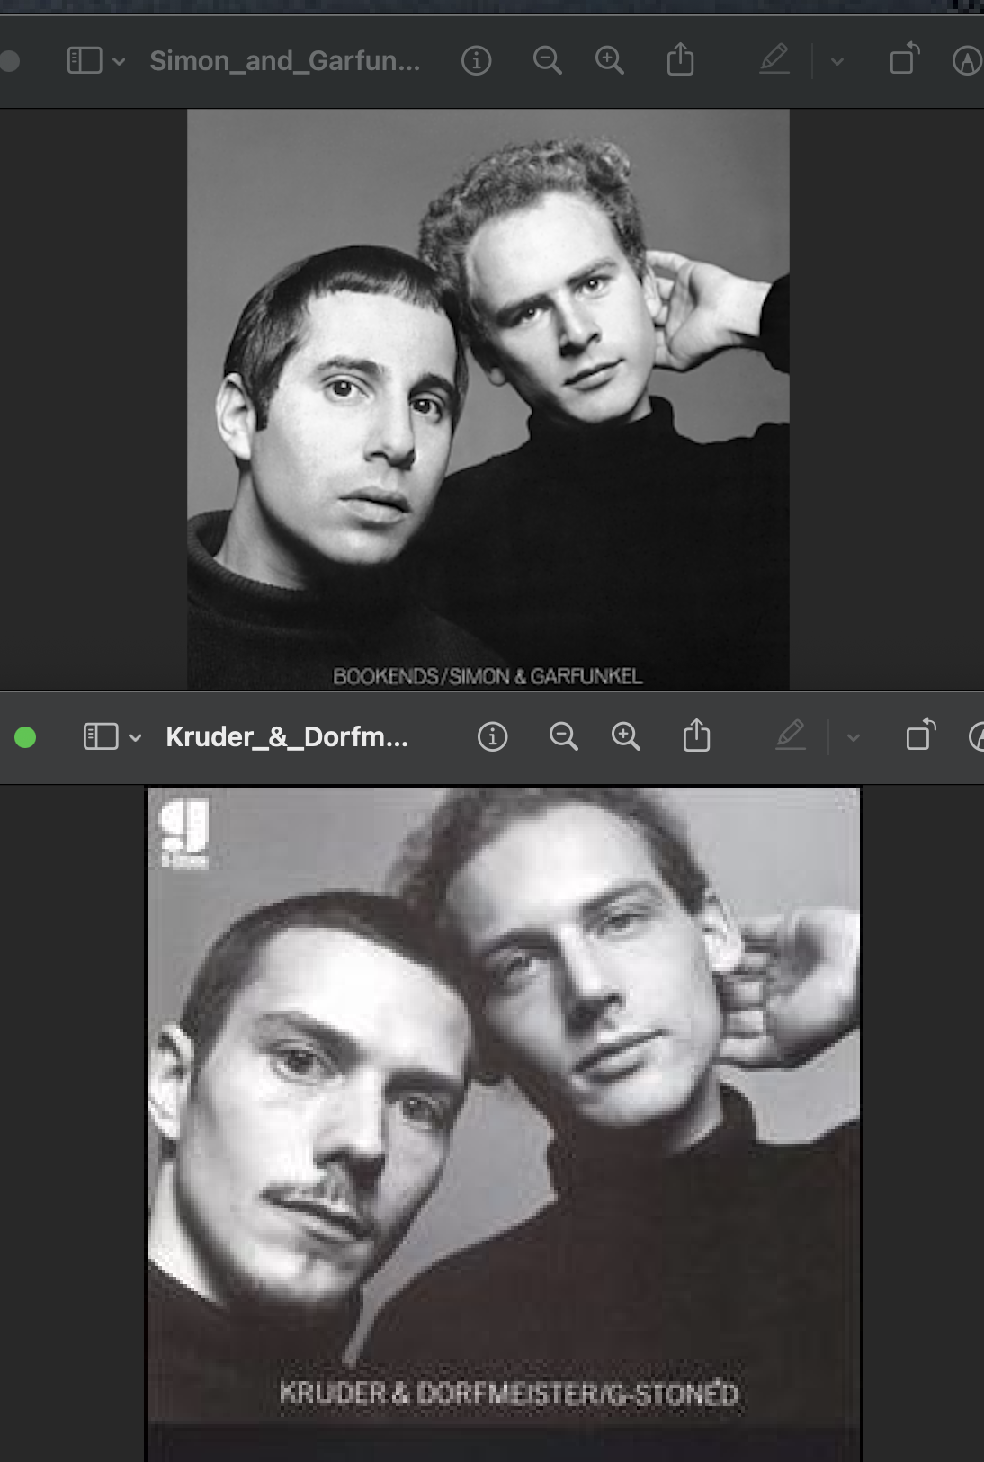Rotate the Simon_and_Garfunkel image
This screenshot has height=1462, width=984.
click(904, 60)
